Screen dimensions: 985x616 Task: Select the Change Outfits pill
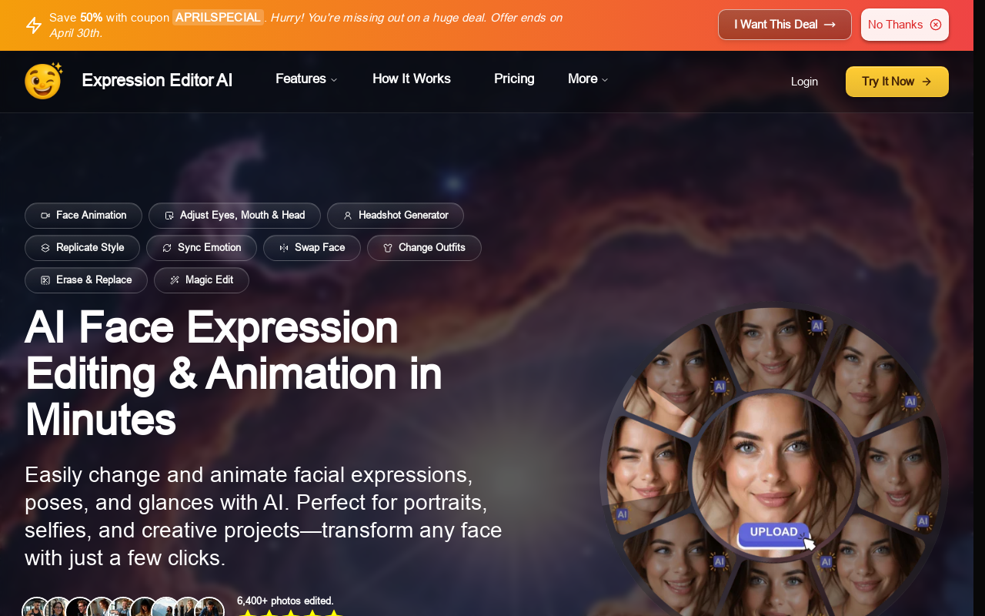pyautogui.click(x=424, y=248)
